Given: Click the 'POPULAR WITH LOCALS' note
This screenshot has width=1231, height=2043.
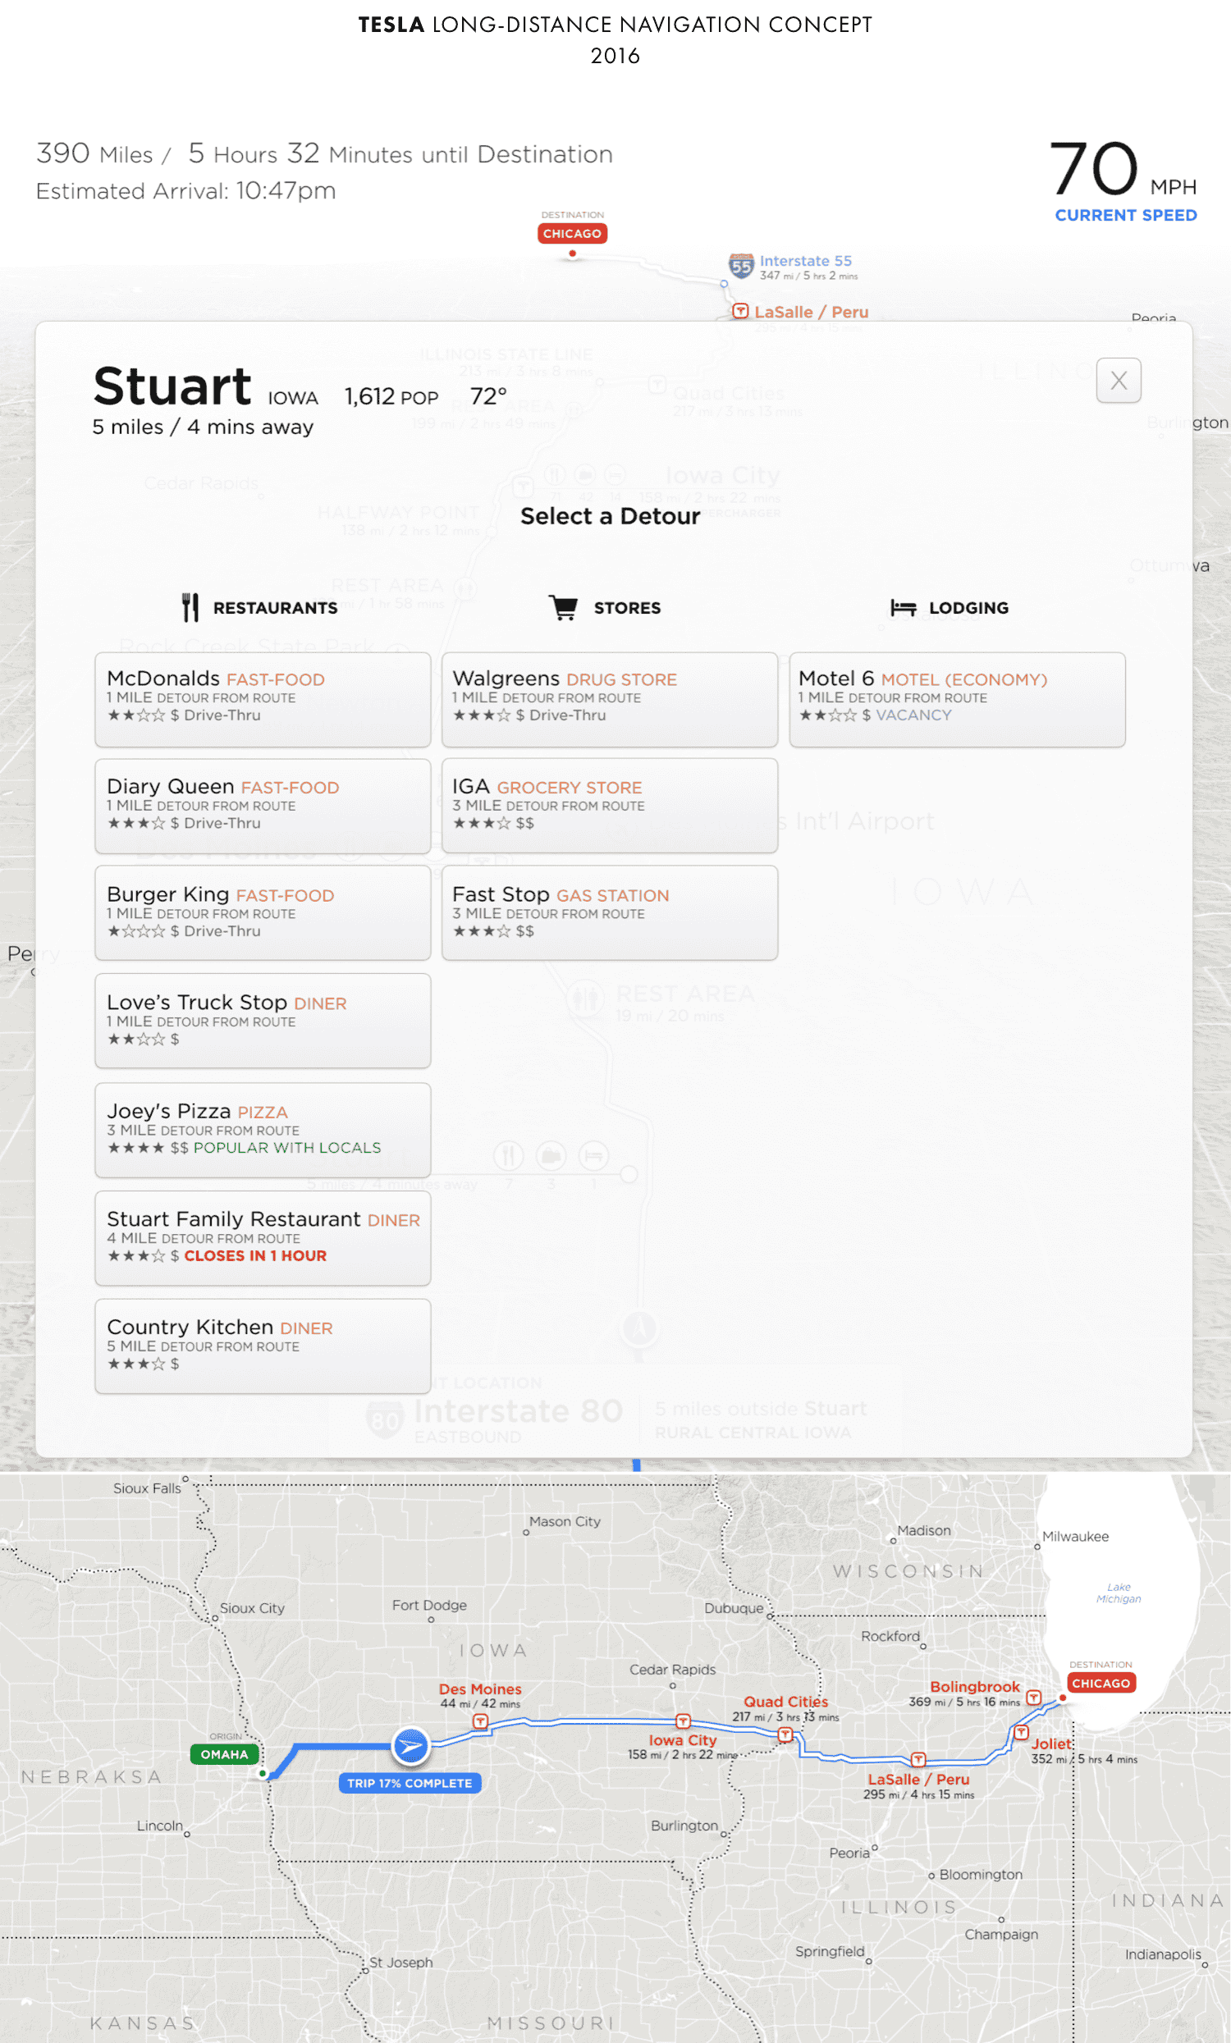Looking at the screenshot, I should pos(287,1148).
